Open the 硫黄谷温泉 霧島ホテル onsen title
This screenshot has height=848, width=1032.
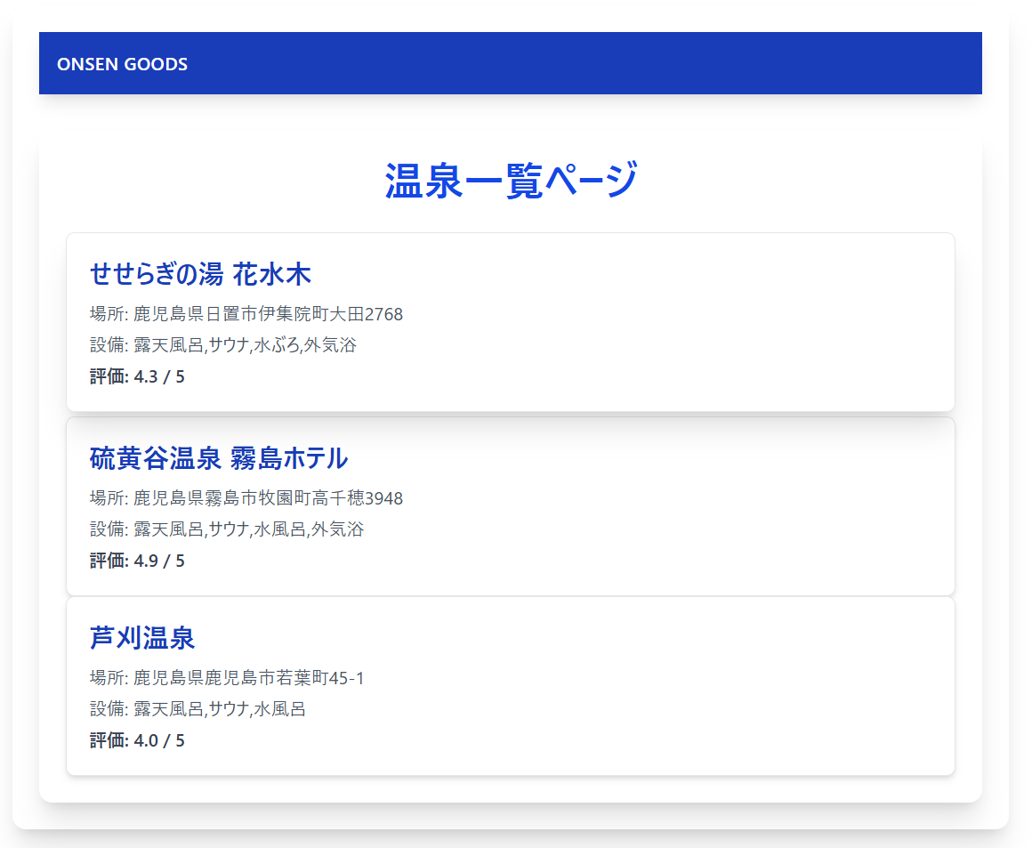pyautogui.click(x=219, y=458)
